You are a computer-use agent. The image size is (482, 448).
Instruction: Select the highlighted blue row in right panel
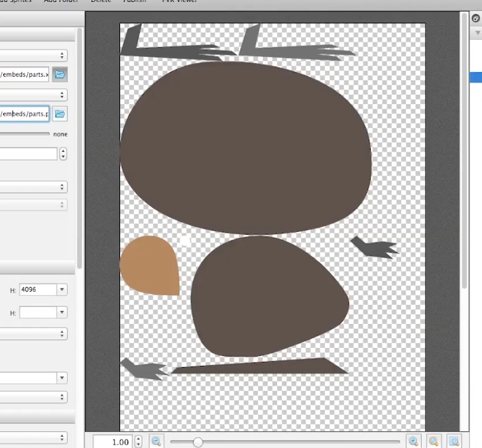476,77
